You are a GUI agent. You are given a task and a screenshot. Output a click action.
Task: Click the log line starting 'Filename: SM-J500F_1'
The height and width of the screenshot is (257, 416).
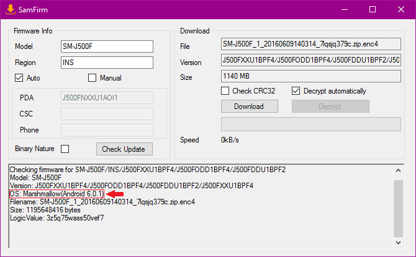pos(102,202)
